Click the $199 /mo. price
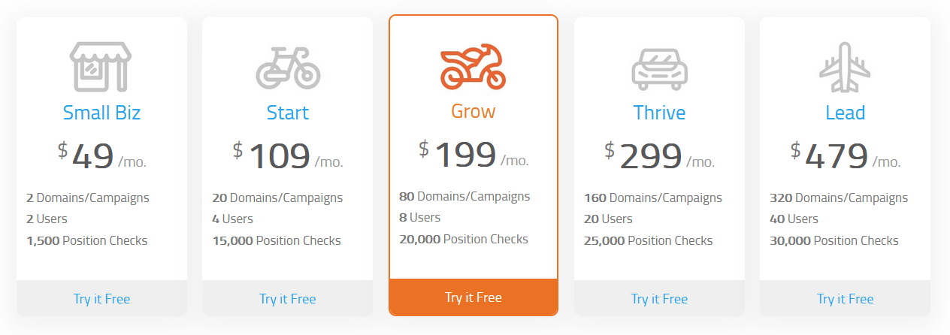950x335 pixels. pos(473,155)
